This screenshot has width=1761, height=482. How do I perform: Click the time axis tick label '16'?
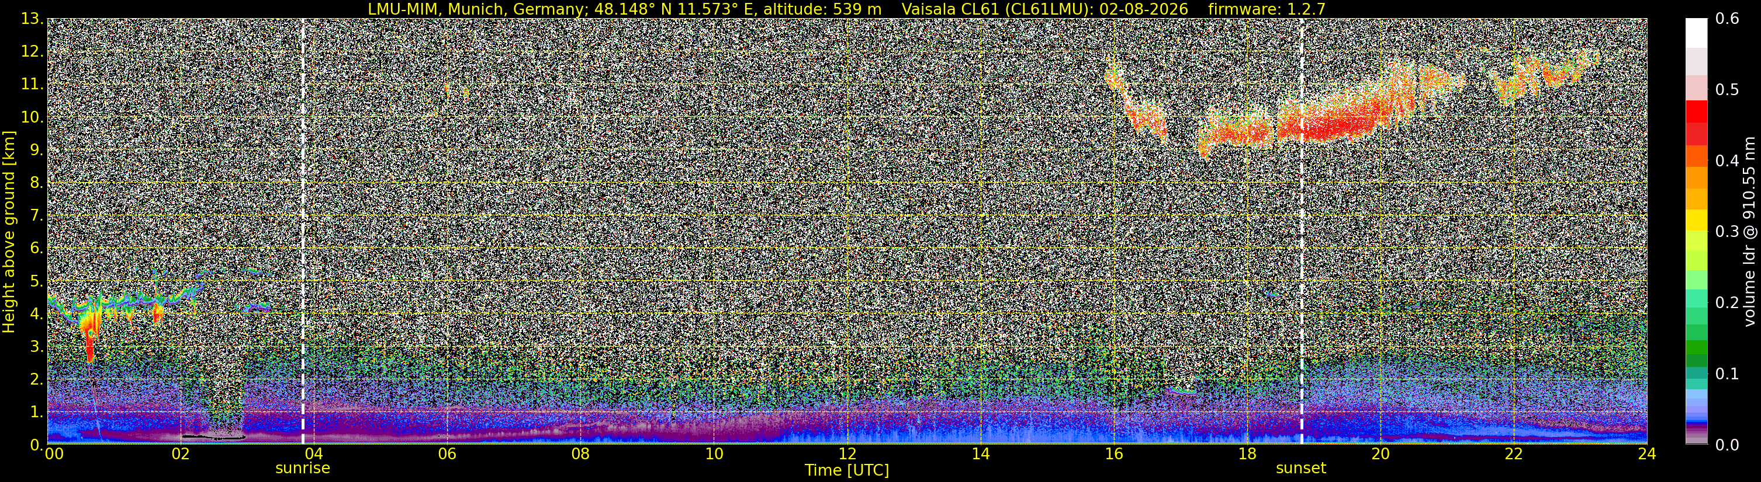point(1113,454)
